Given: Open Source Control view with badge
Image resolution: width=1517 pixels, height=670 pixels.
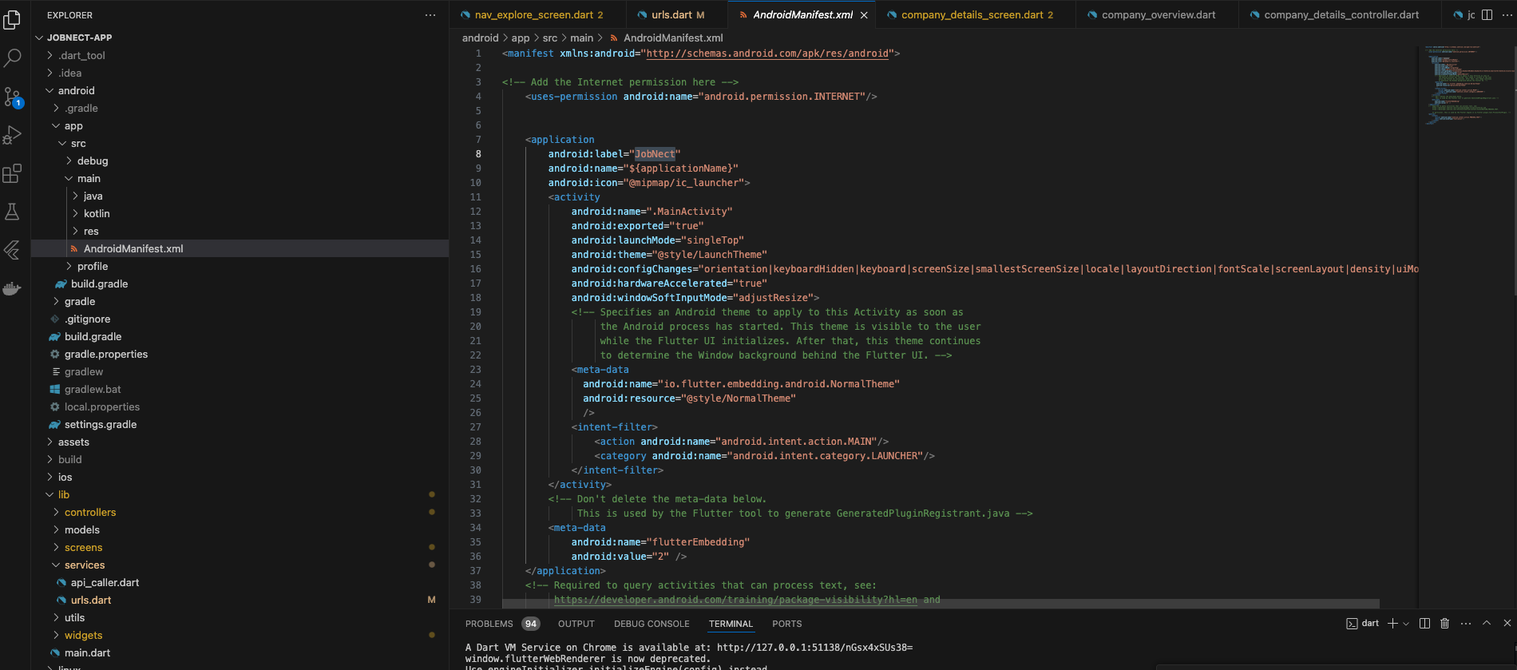Looking at the screenshot, I should click(13, 97).
